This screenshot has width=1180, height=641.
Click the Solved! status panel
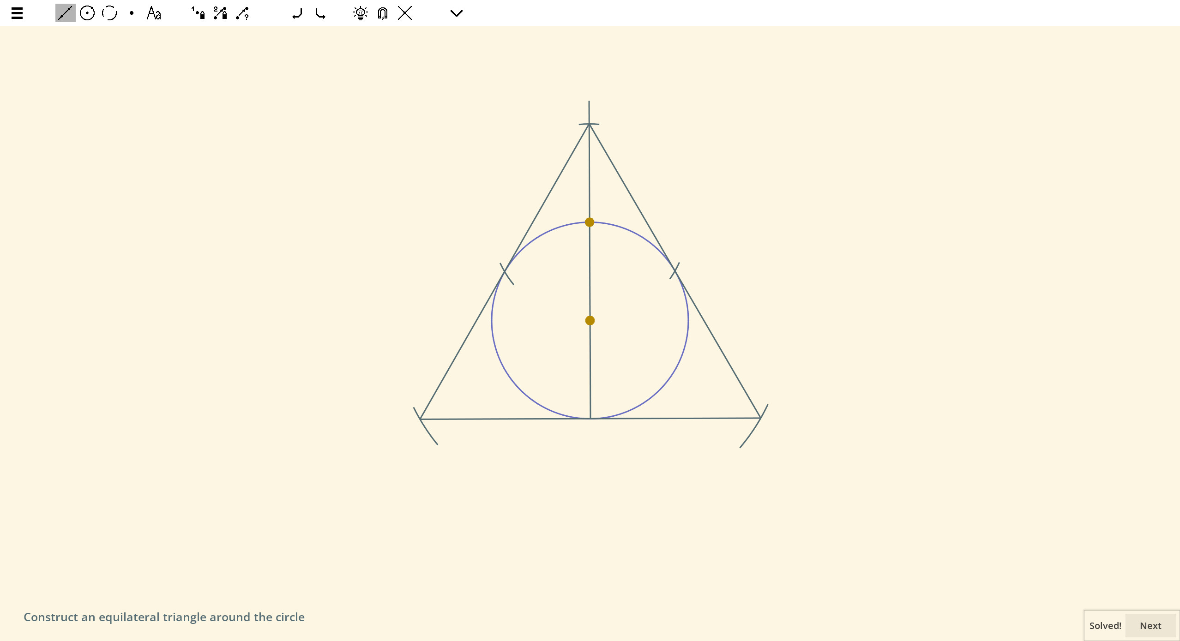(1105, 625)
